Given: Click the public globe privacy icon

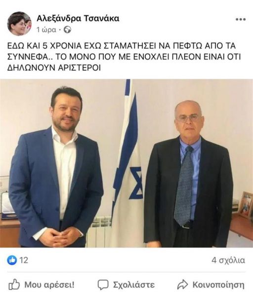Looking at the screenshot, I should tap(67, 30).
